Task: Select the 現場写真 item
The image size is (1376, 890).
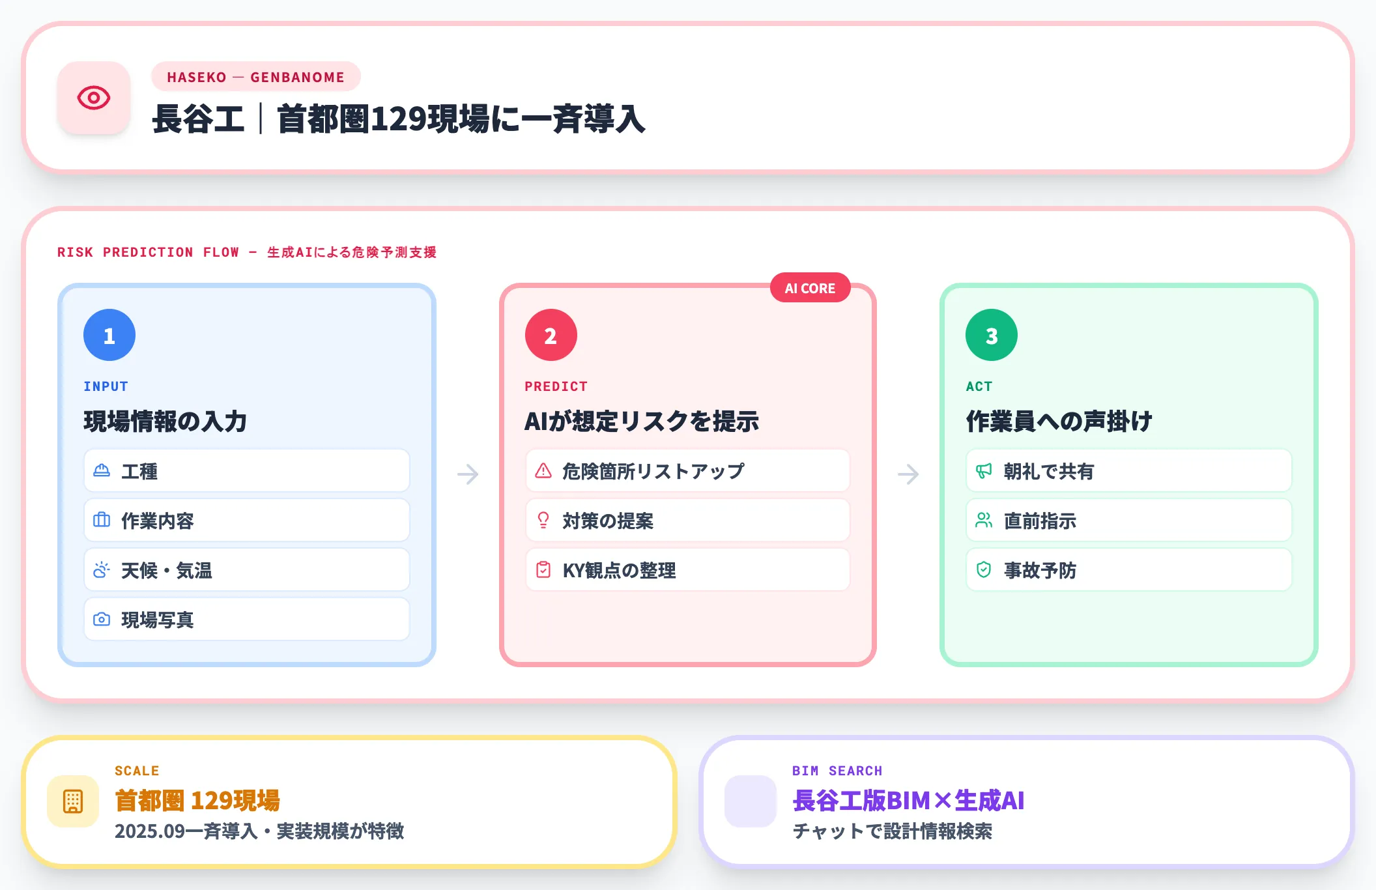Action: pyautogui.click(x=247, y=619)
